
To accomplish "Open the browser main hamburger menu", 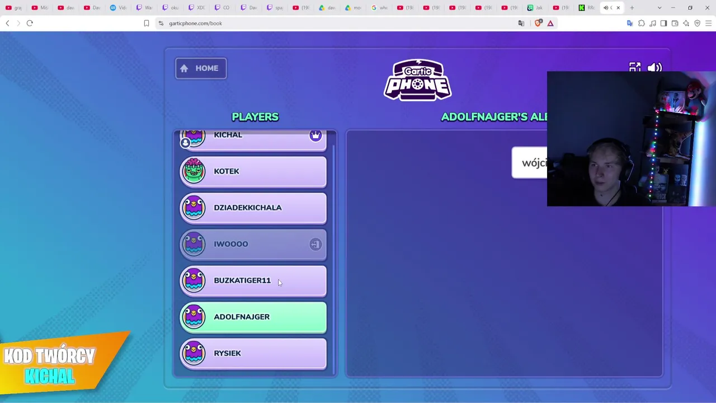I will (x=709, y=23).
